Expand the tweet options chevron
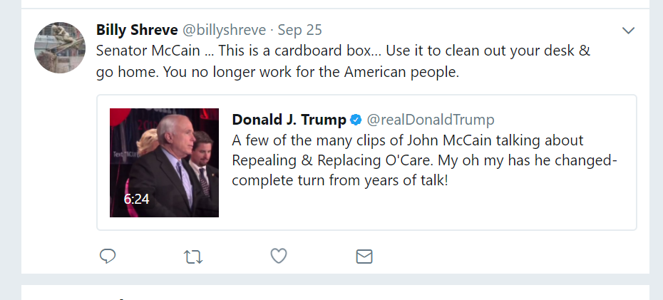The height and width of the screenshot is (300, 663). pos(628,30)
